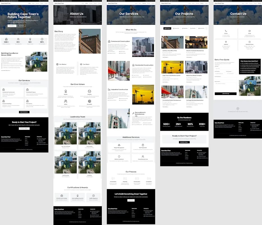Open Constantia Estate Development project image
The height and width of the screenshot is (225, 262).
pyautogui.click(x=173, y=92)
